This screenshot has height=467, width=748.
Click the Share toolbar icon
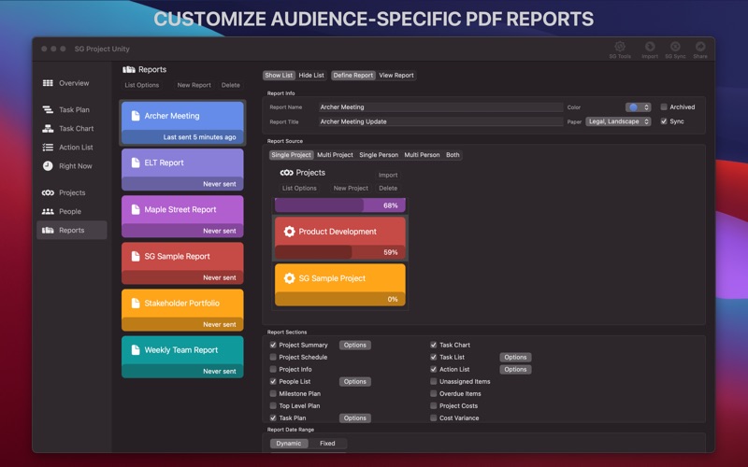(x=700, y=46)
